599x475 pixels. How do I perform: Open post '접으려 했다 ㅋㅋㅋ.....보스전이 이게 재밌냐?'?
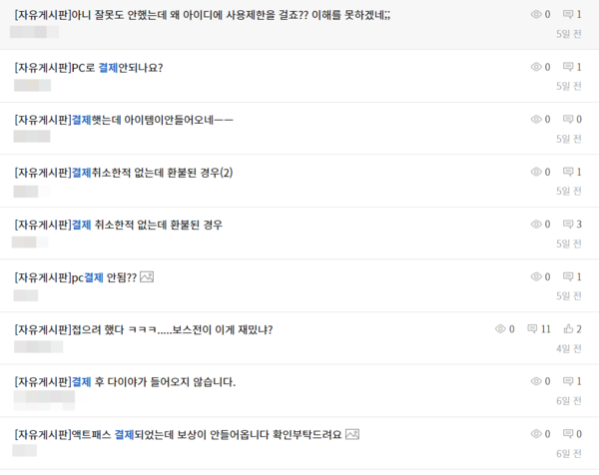click(144, 329)
